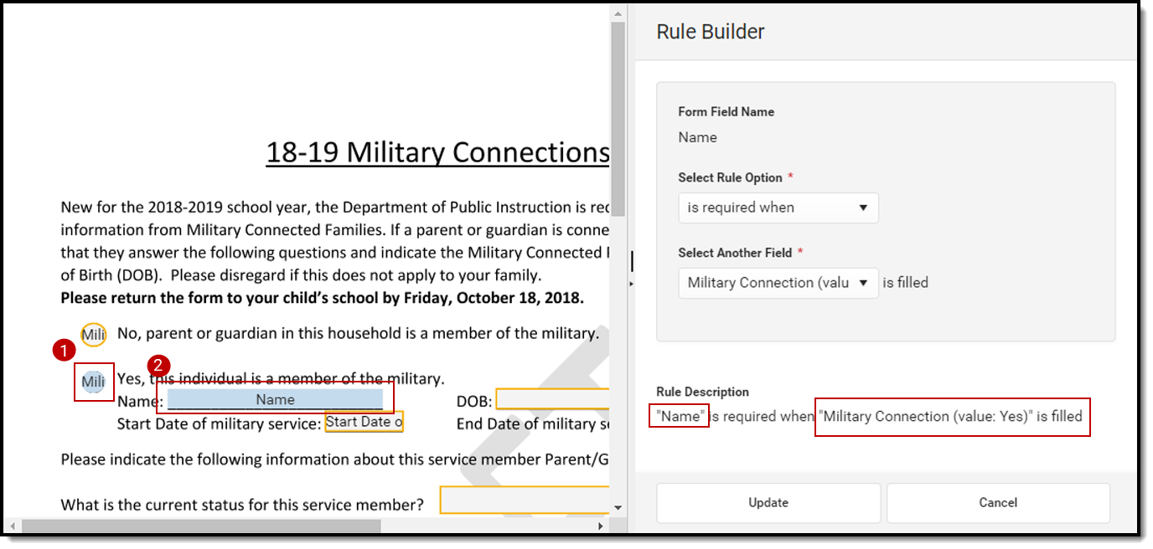Open the Select Another Field dropdown

(778, 283)
